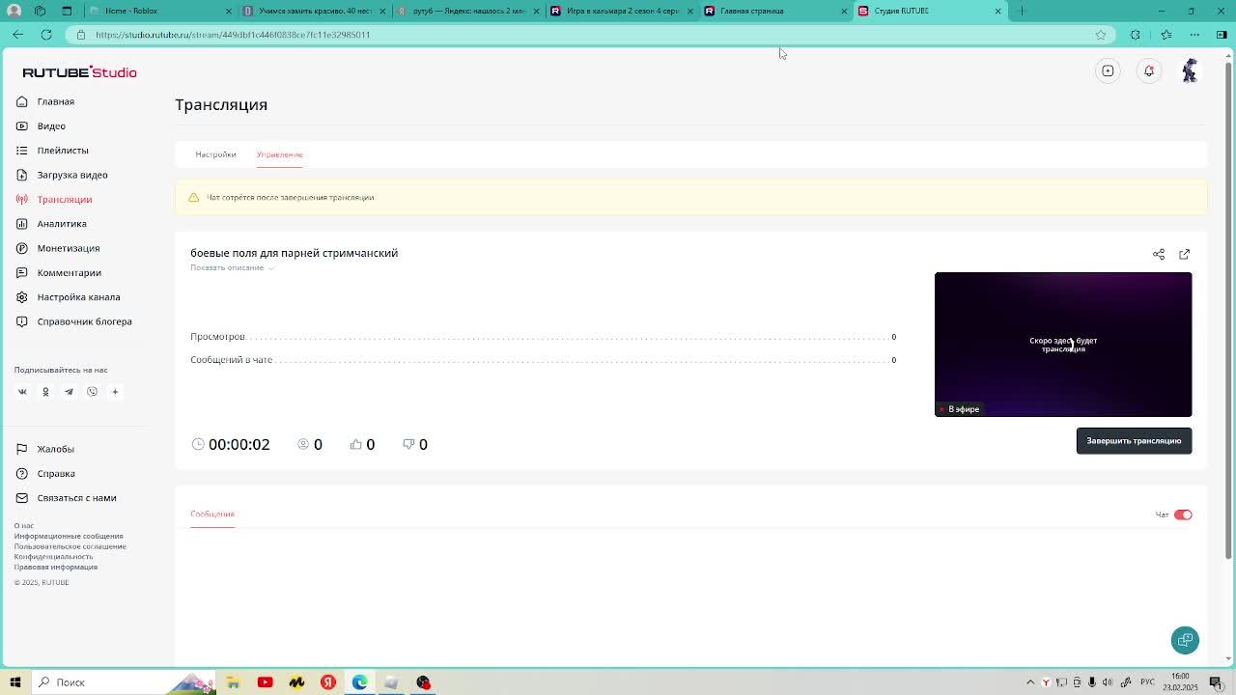This screenshot has width=1236, height=695.
Task: Open Настройка канала page
Action: tap(68, 297)
